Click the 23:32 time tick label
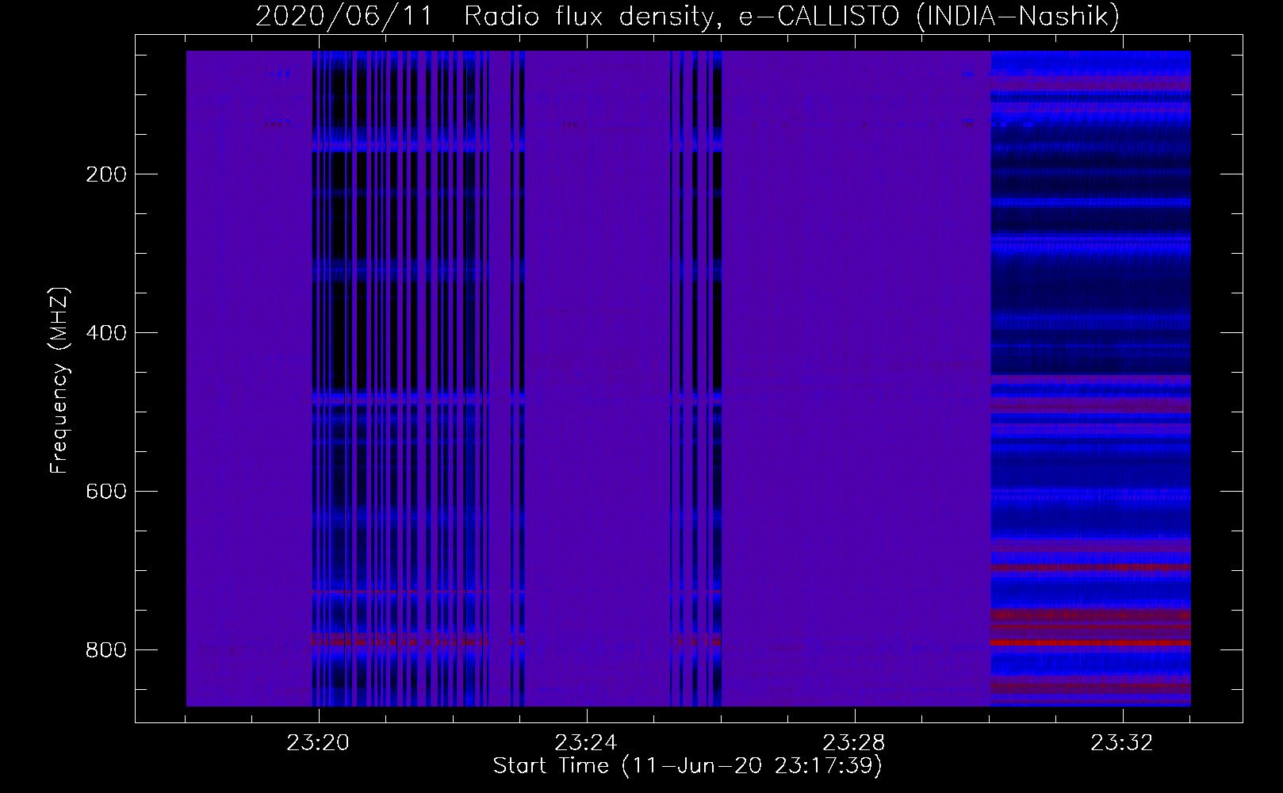The image size is (1283, 793). [x=1123, y=743]
